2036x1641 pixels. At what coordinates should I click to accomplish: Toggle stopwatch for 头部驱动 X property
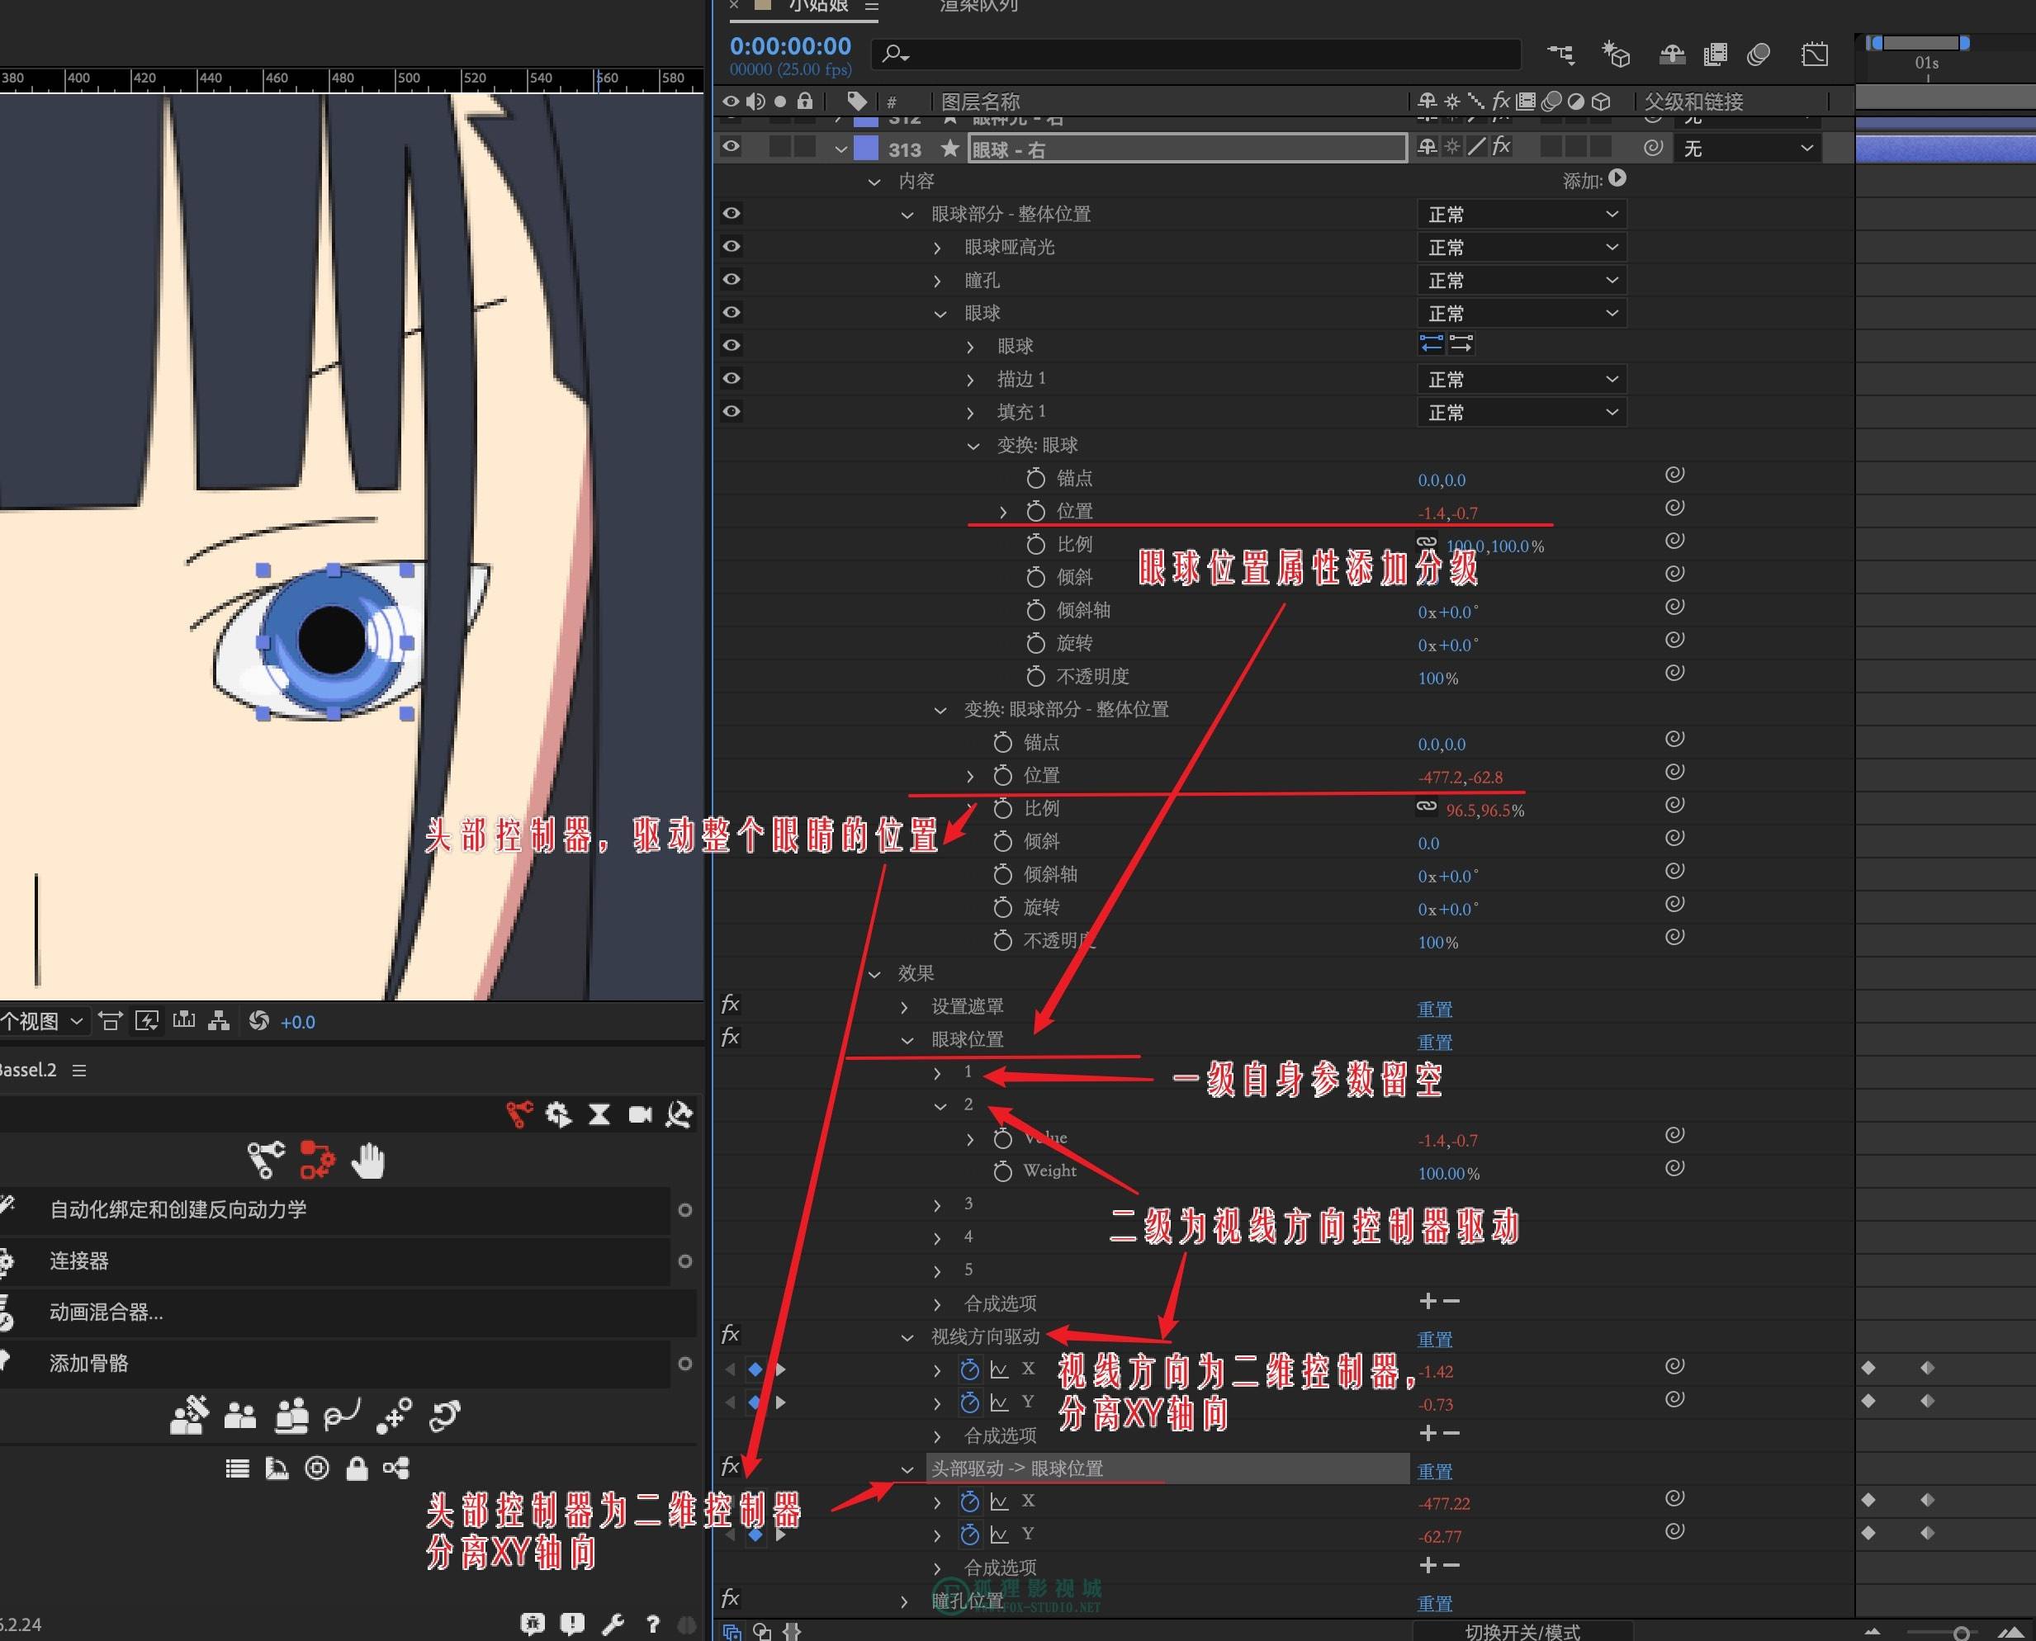click(970, 1501)
